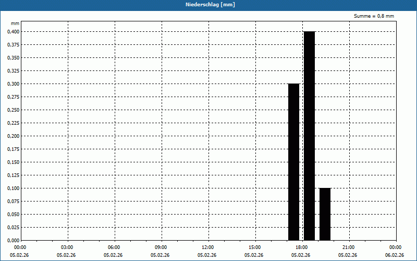
Task: Click the 0,400 y-axis label
Action: [13, 31]
